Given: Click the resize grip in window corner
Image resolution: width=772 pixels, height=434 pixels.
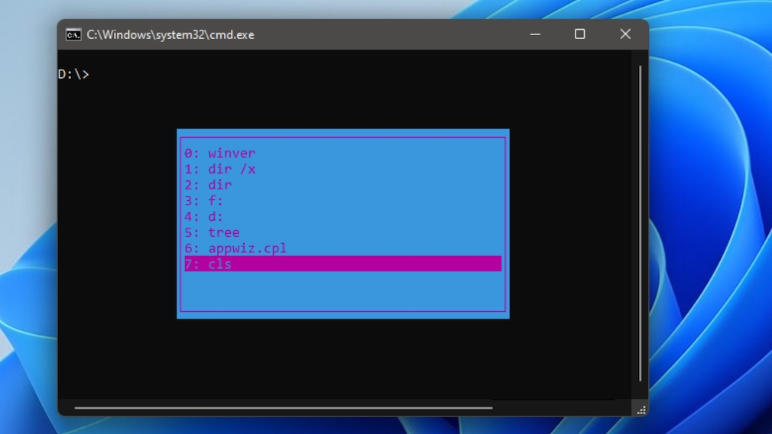Looking at the screenshot, I should click(641, 410).
